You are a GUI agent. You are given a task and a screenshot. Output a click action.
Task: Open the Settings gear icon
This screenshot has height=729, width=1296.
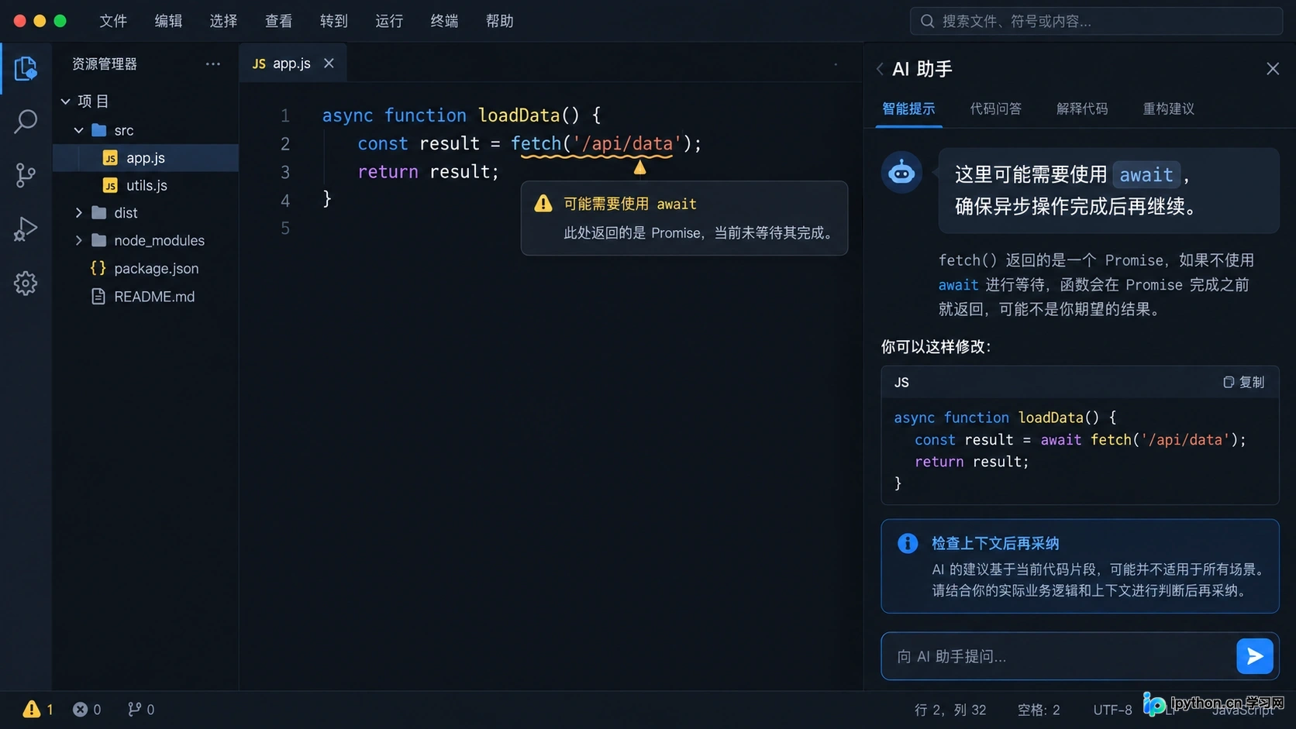pos(26,284)
